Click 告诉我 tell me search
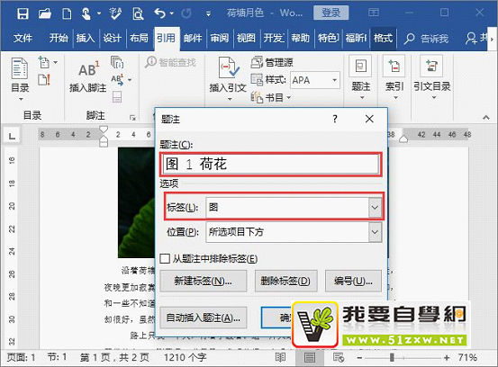 point(426,39)
